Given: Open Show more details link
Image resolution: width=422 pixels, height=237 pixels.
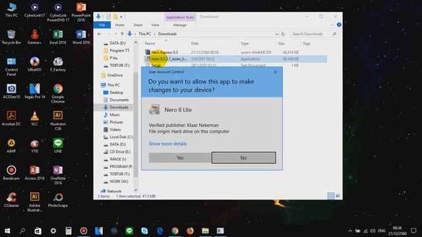Looking at the screenshot, I should [167, 144].
